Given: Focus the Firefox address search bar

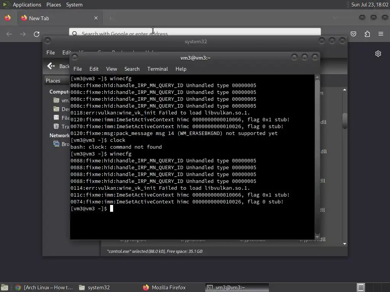Looking at the screenshot, I should coord(195,32).
